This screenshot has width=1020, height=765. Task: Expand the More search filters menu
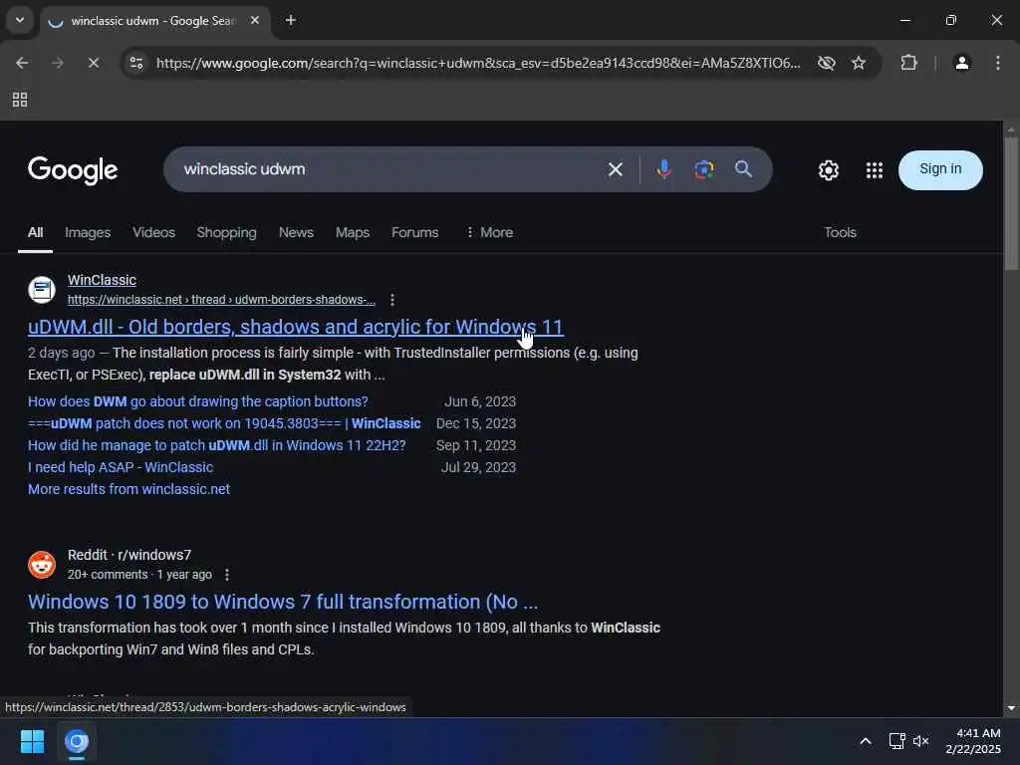point(489,232)
